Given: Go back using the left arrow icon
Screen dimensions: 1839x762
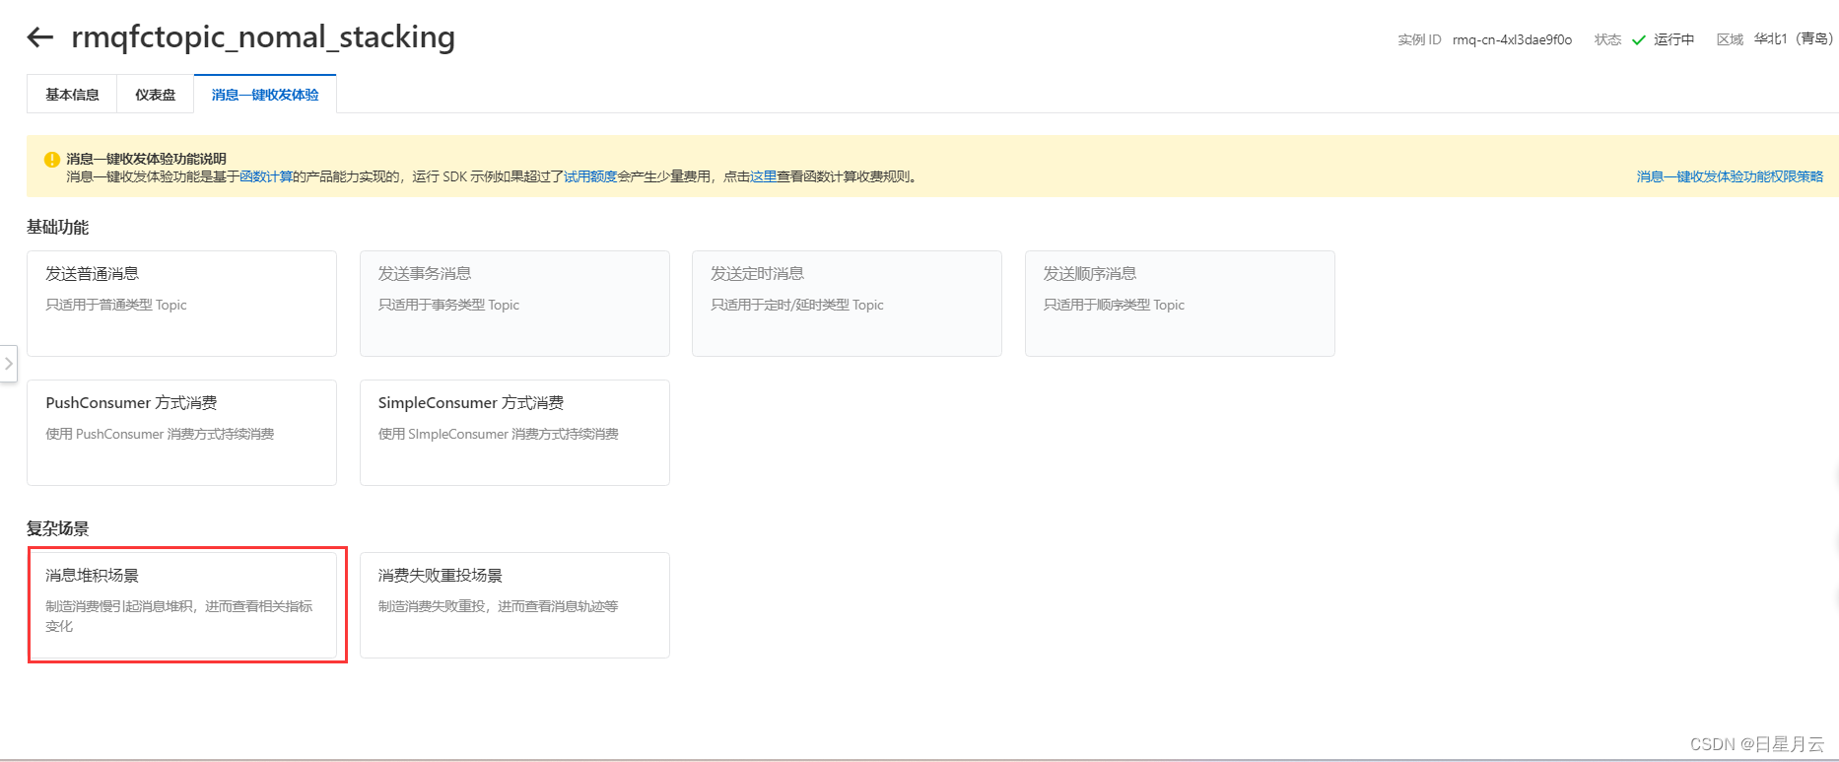Looking at the screenshot, I should [x=39, y=37].
